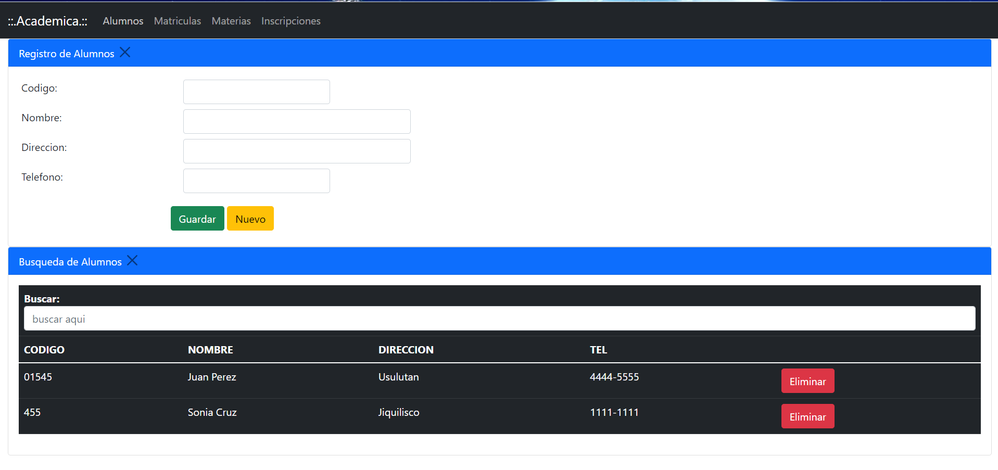This screenshot has width=998, height=470.
Task: Click the NOMBRE column header
Action: [x=210, y=350]
